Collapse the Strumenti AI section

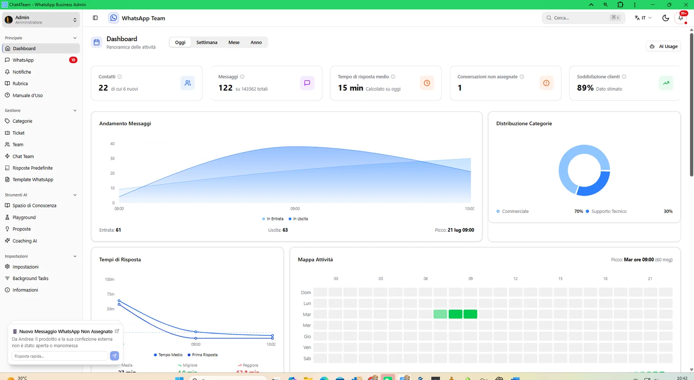coord(75,195)
